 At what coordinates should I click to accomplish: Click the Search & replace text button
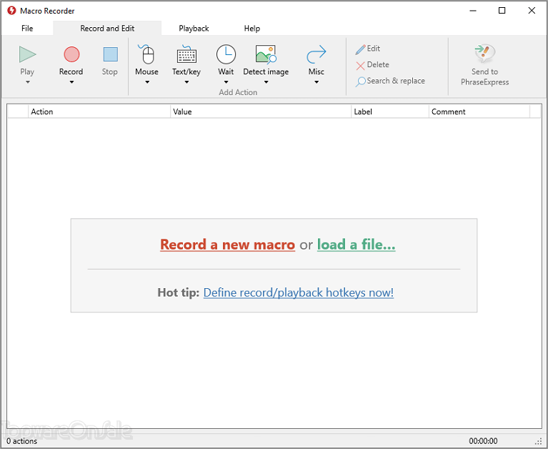pyautogui.click(x=396, y=81)
